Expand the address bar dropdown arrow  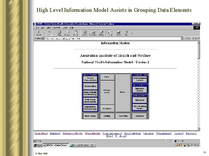click(182, 38)
